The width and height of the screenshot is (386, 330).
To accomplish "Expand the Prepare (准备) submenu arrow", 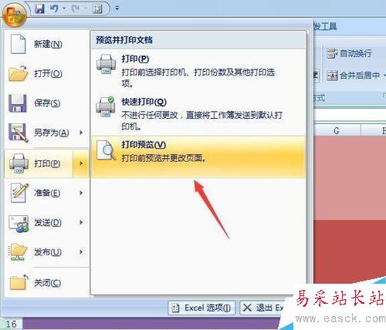I will point(81,193).
